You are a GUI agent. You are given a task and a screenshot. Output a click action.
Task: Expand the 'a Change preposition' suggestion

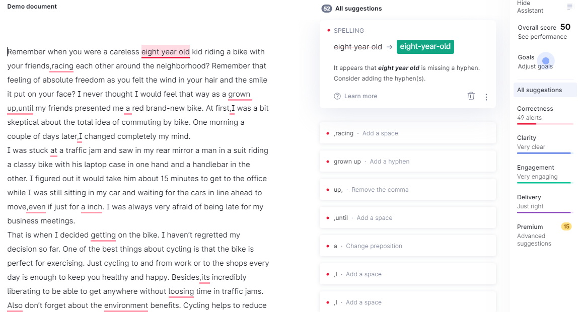pyautogui.click(x=407, y=246)
